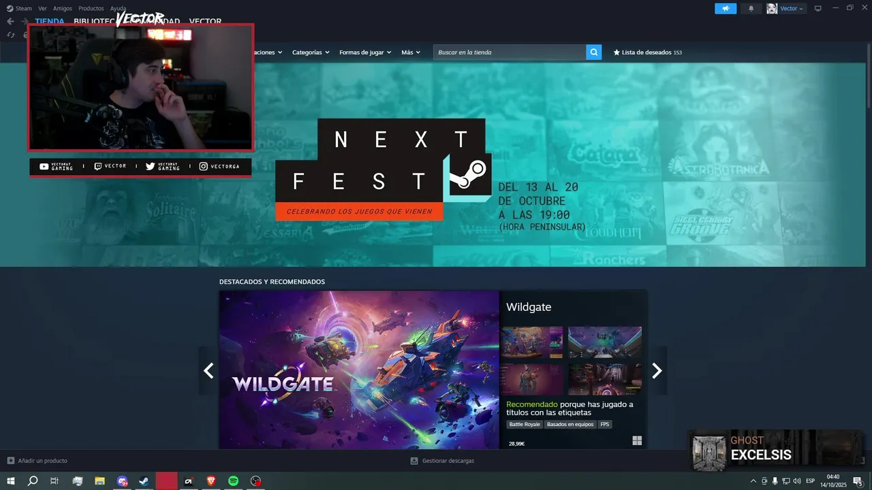The height and width of the screenshot is (490, 872).
Task: Click the wishlist star icon
Action: pos(617,52)
